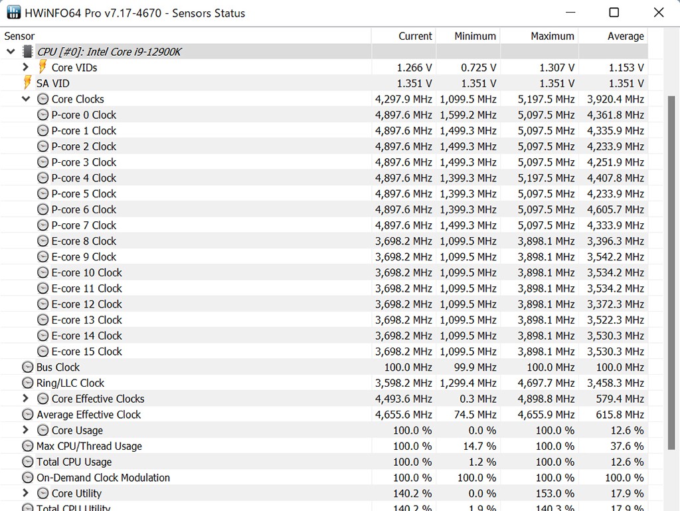Expand the Core Effective Clocks node
The height and width of the screenshot is (511, 680).
point(26,399)
